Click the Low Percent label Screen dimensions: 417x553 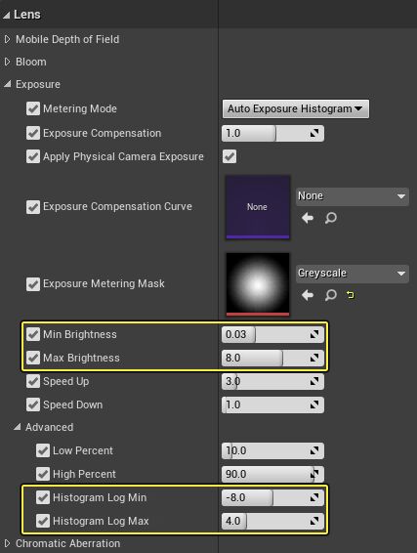(x=83, y=450)
